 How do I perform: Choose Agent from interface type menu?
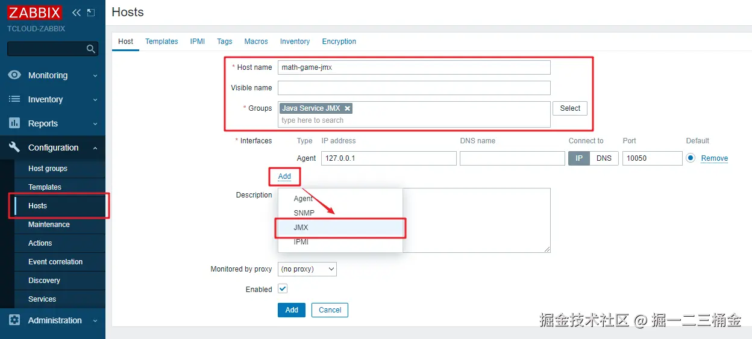(x=340, y=199)
